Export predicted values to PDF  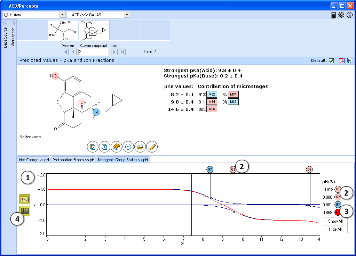pos(342,60)
